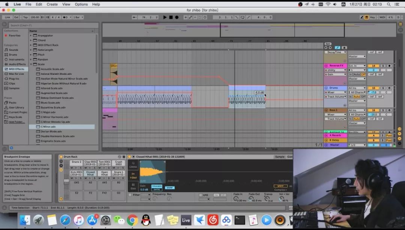
Task: Expand the Arpeggiator folder
Action: 31,36
